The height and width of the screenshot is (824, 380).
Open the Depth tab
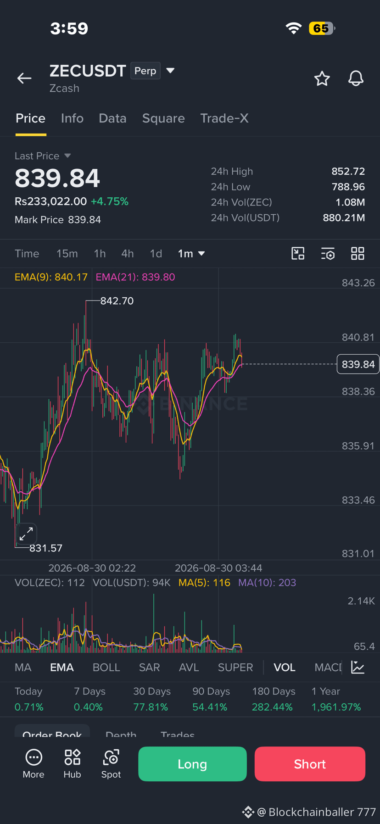click(x=121, y=734)
